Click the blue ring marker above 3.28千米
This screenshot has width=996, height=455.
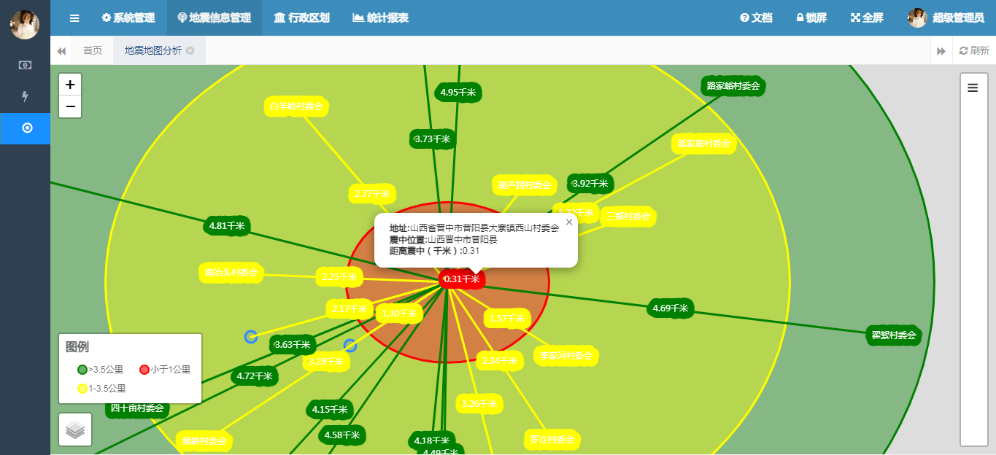tap(350, 345)
